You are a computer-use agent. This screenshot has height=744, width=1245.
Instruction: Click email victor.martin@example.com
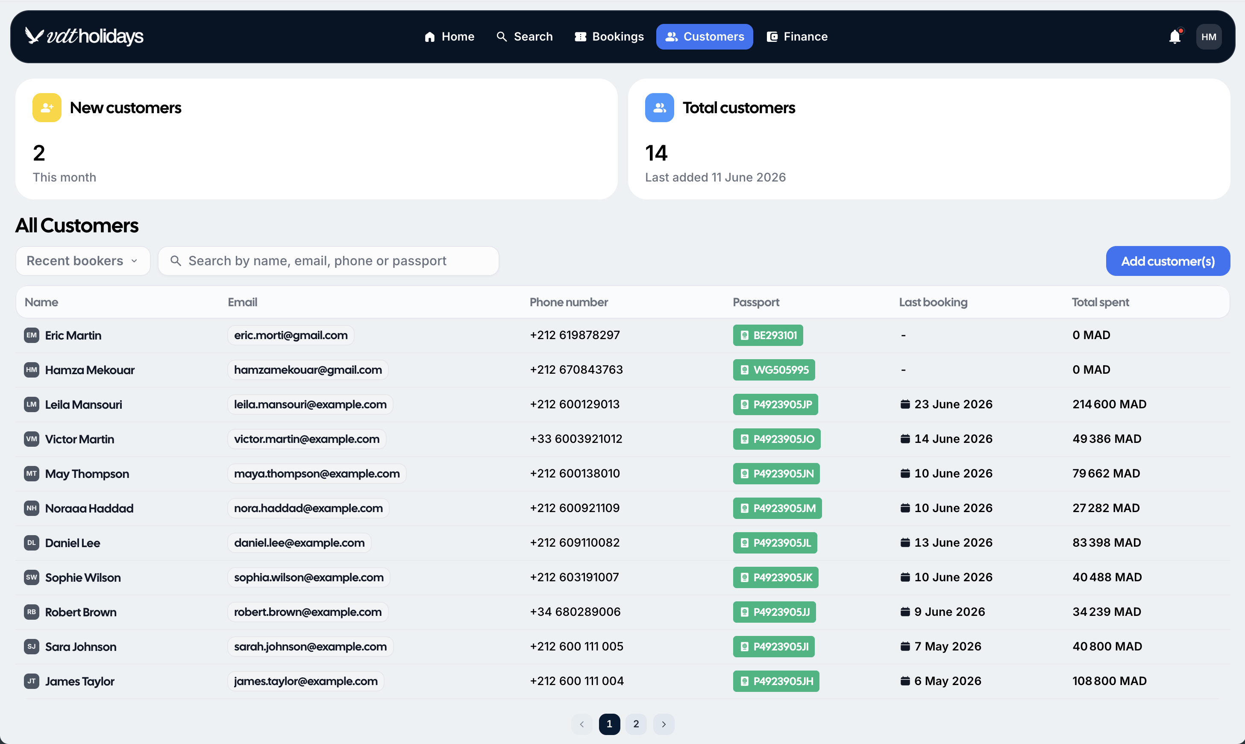coord(307,439)
